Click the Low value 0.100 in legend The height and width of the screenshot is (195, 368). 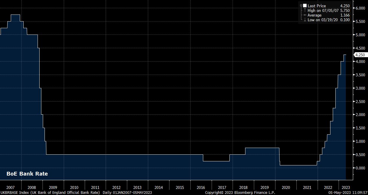pyautogui.click(x=345, y=20)
